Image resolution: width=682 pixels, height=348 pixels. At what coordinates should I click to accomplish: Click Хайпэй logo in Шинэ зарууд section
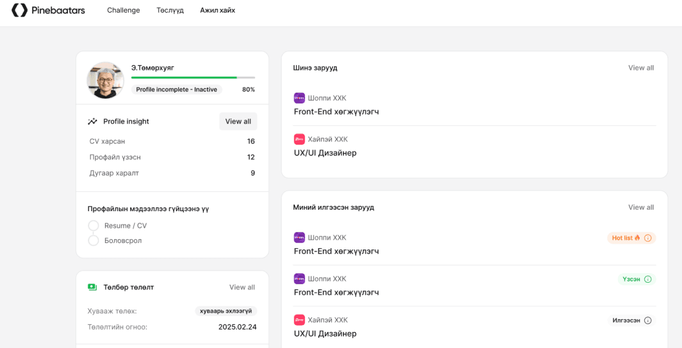tap(299, 139)
